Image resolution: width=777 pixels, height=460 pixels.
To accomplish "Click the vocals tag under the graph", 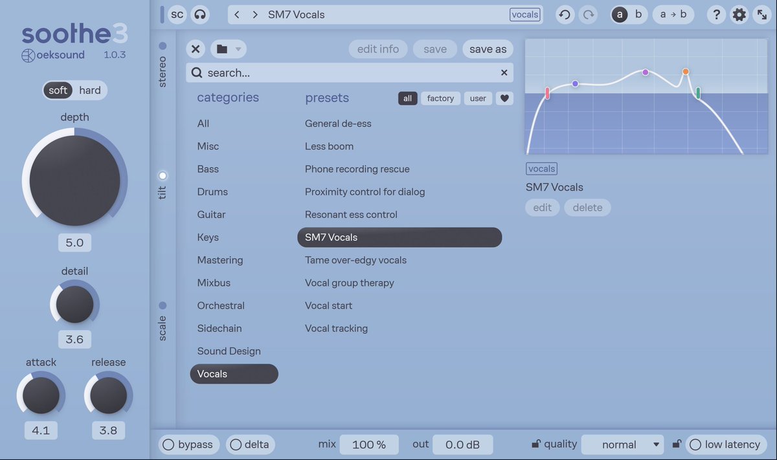I will pyautogui.click(x=541, y=169).
